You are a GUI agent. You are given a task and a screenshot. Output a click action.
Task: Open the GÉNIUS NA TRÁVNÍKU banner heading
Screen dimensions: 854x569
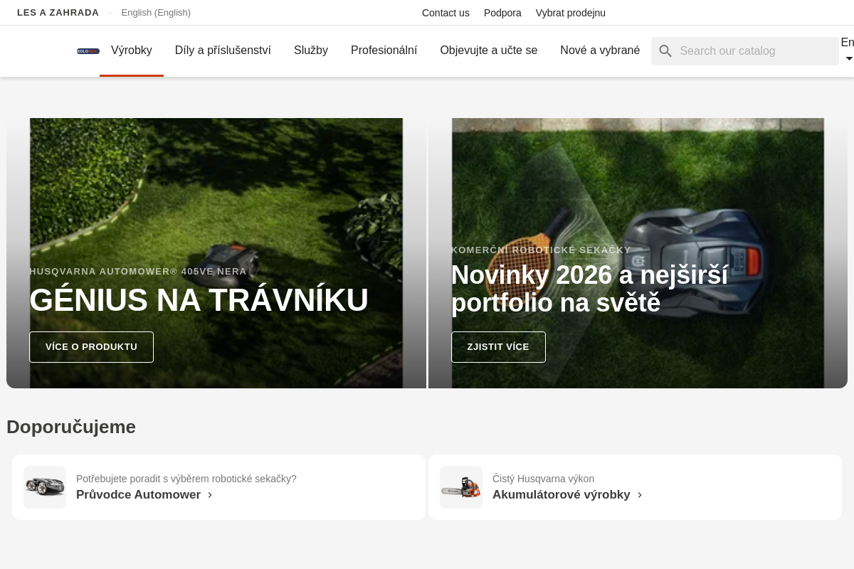tap(199, 300)
